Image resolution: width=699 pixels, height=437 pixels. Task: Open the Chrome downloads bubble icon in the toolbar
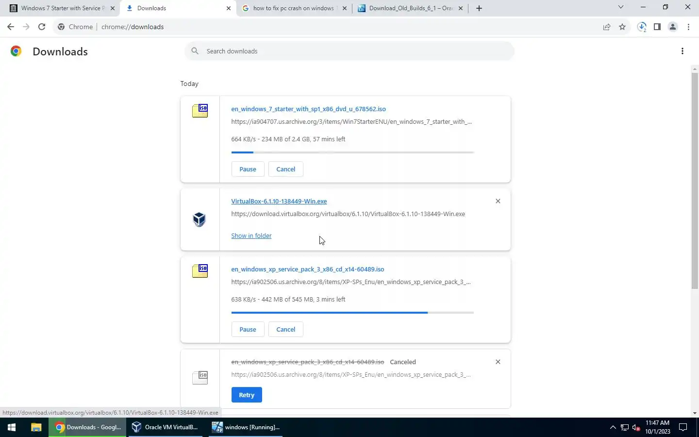point(642,27)
